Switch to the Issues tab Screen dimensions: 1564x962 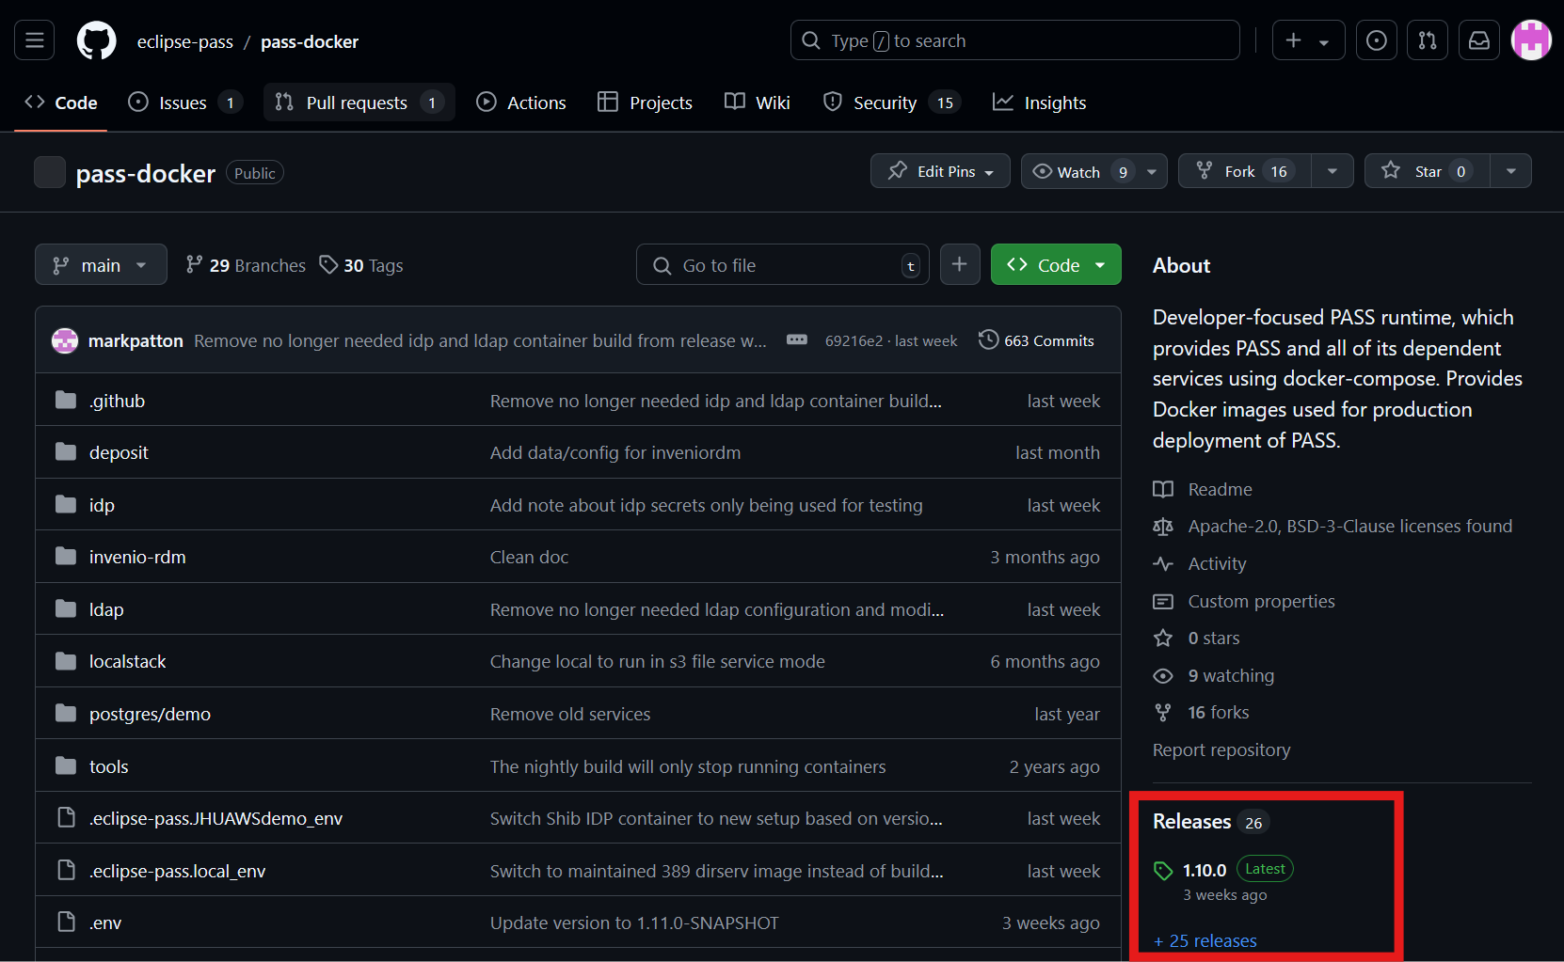tap(185, 103)
